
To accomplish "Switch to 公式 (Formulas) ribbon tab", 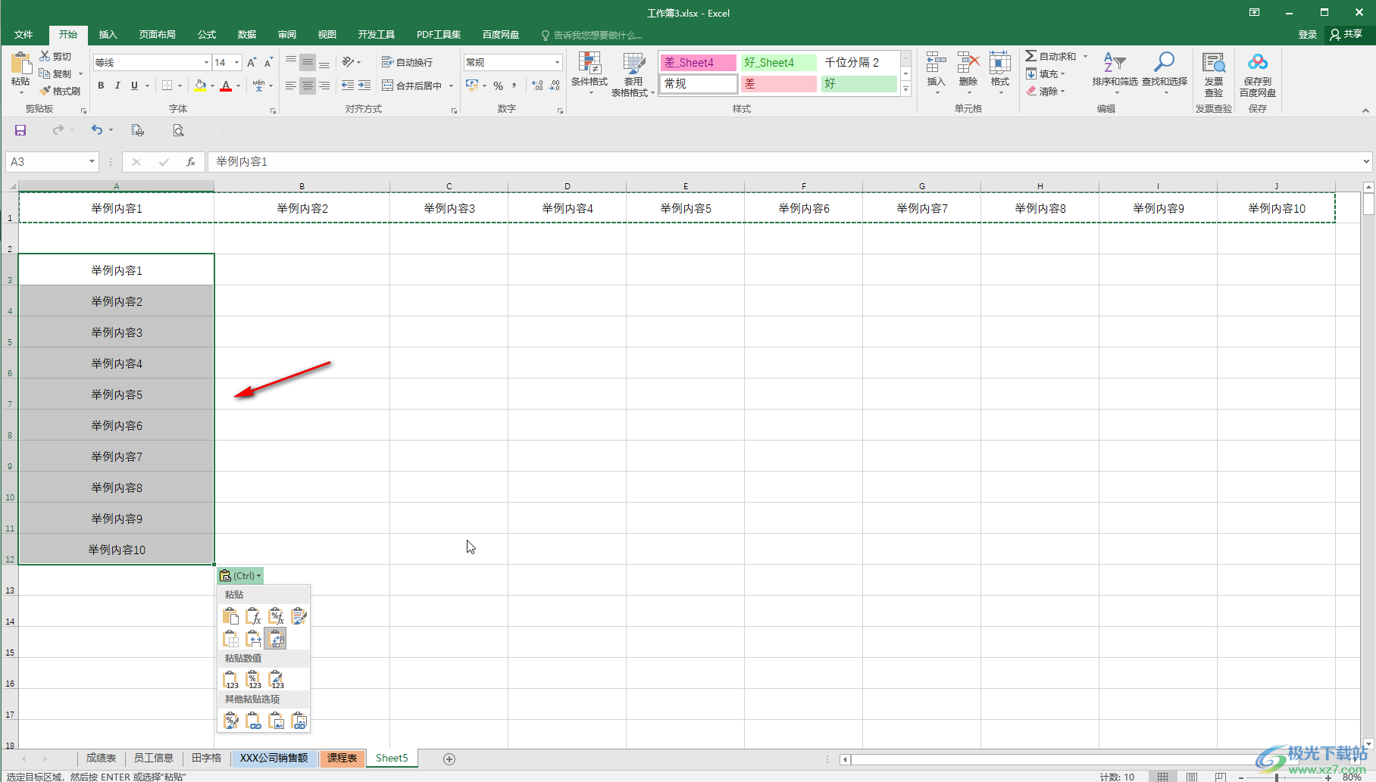I will [207, 35].
